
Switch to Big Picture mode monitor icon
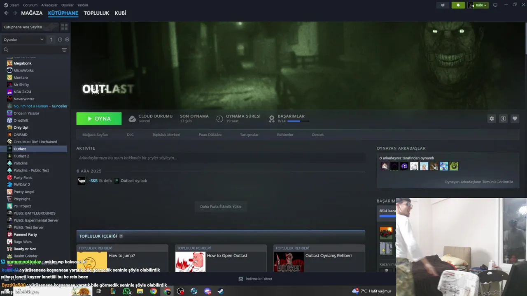click(495, 5)
